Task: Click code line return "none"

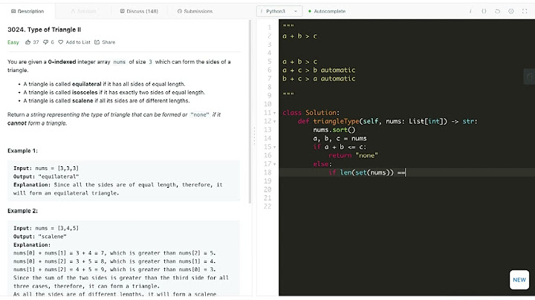Action: [x=353, y=155]
